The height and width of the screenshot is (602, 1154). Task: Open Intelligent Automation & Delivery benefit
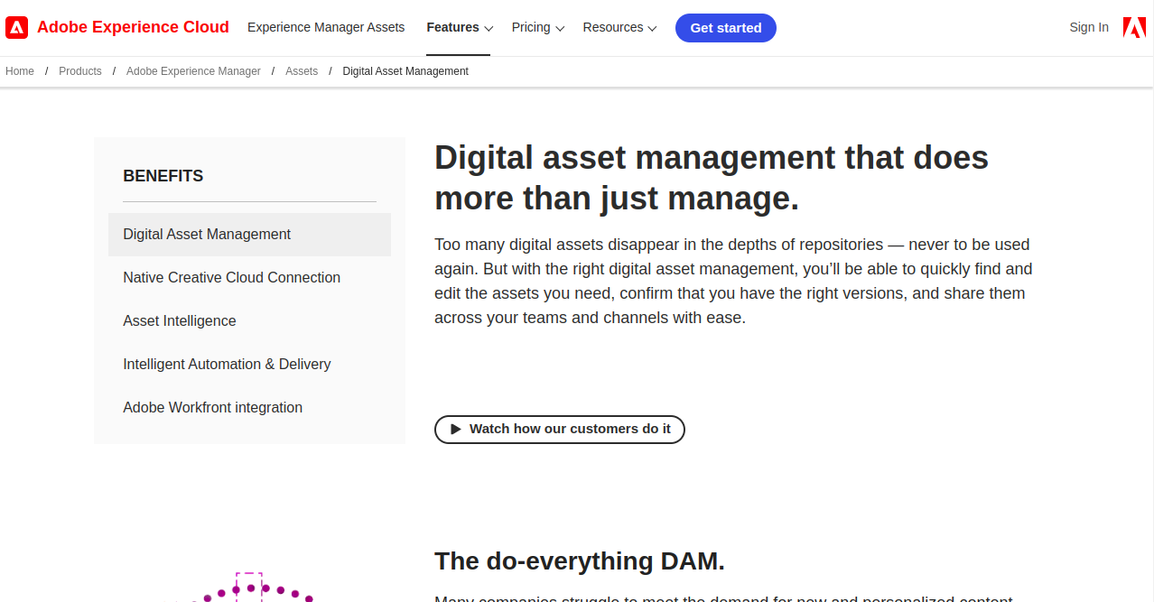click(249, 365)
